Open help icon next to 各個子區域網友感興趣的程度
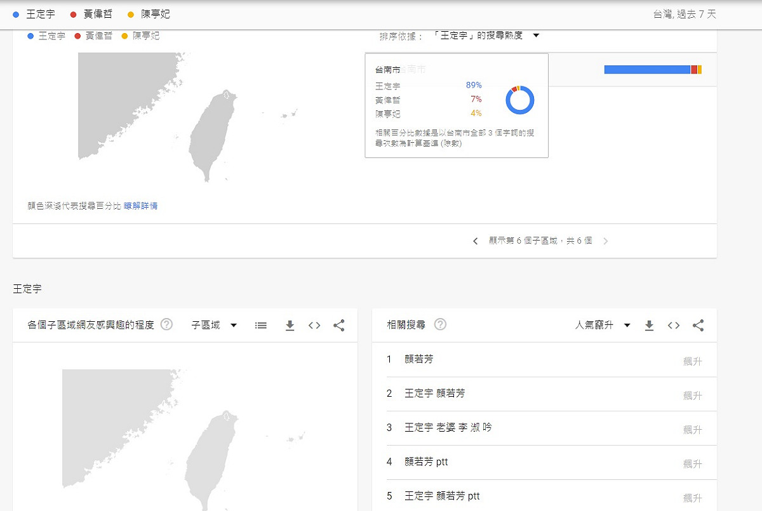Screen dimensions: 762x511 pos(166,324)
